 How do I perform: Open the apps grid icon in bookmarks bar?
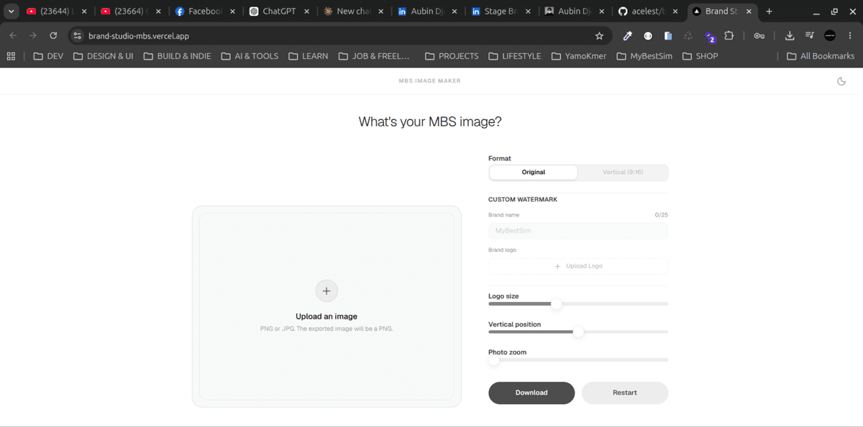pyautogui.click(x=11, y=56)
